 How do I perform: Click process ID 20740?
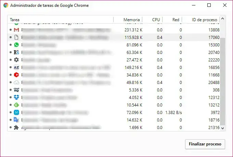point(214,52)
